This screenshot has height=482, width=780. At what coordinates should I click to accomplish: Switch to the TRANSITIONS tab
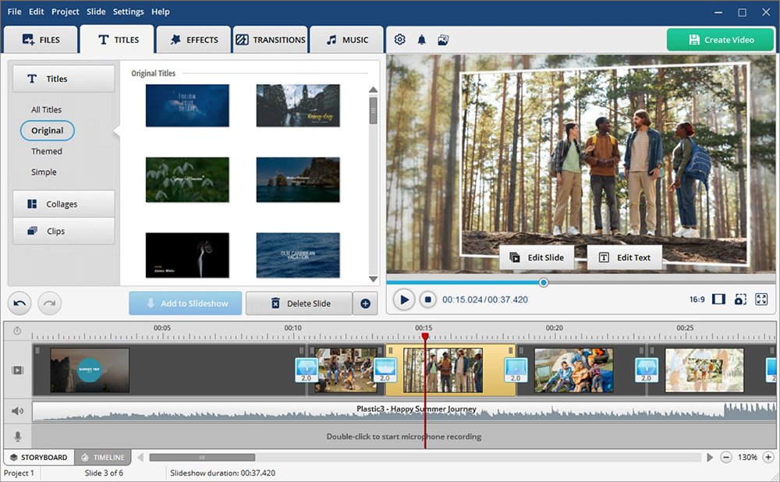coord(270,40)
